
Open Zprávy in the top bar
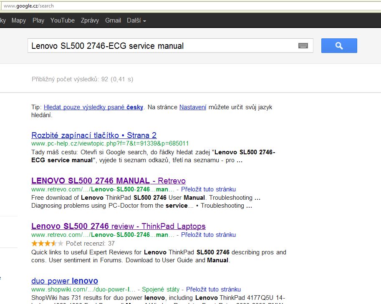click(90, 20)
